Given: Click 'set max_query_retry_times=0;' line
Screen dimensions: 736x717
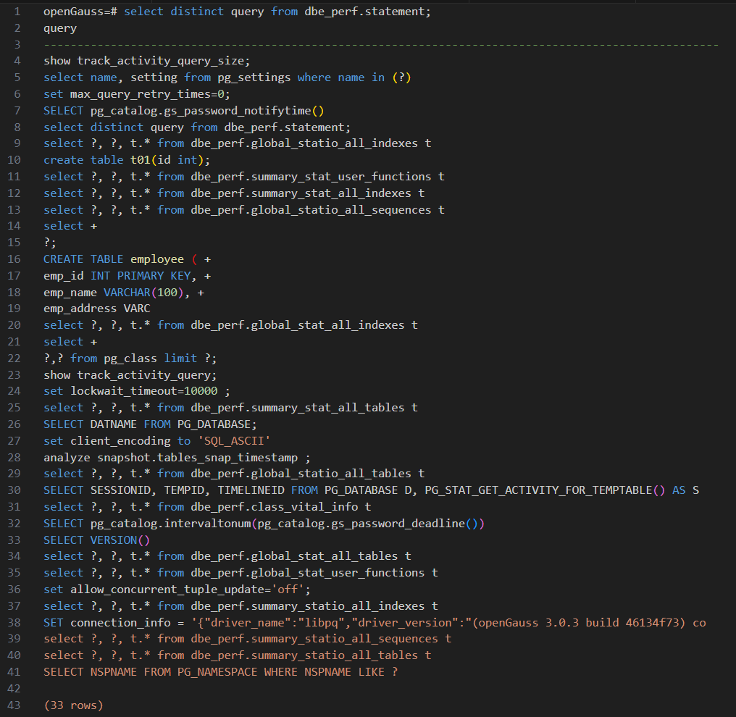Looking at the screenshot, I should pos(137,94).
